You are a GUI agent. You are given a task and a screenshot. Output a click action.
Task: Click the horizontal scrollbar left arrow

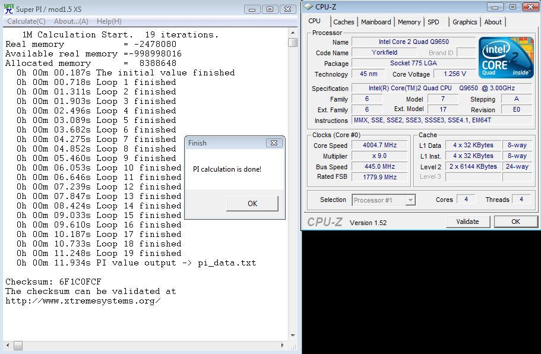coord(8,345)
